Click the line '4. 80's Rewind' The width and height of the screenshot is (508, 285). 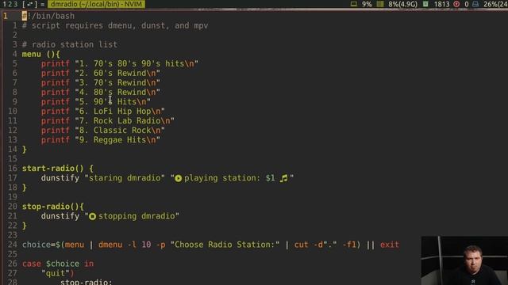coord(101,92)
